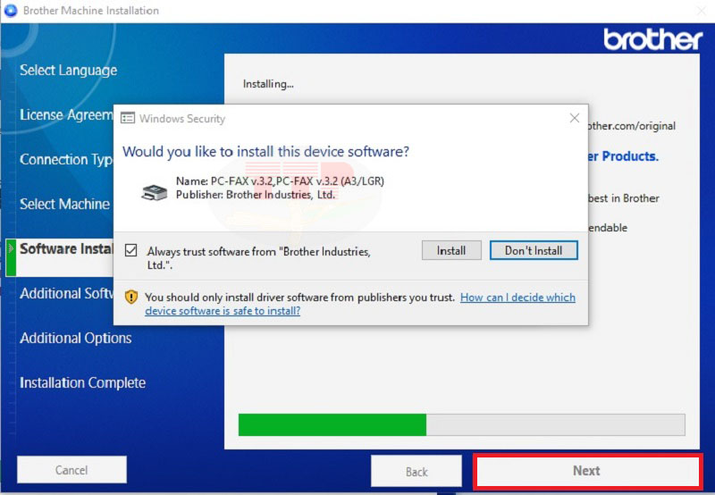
Task: Select the Select Language step
Action: [x=68, y=71]
